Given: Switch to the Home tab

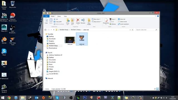Looking at the screenshot, I should (53, 16).
